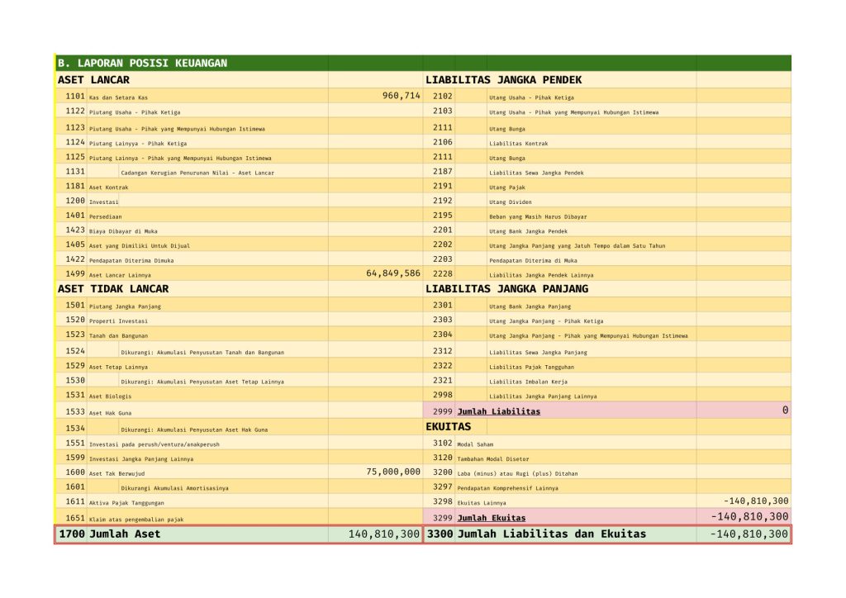Select the "LIABILITAS JANGKA PANJANG" heading
The image size is (846, 598).
pyautogui.click(x=506, y=289)
